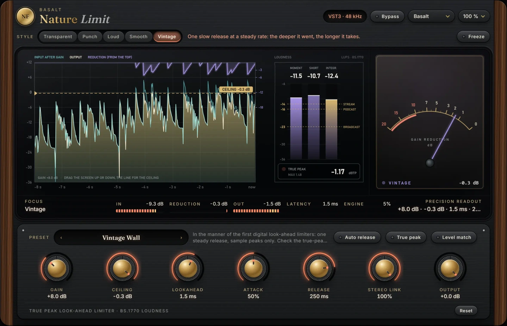This screenshot has width=507, height=326.
Task: Select the Vintage style
Action: tap(167, 37)
